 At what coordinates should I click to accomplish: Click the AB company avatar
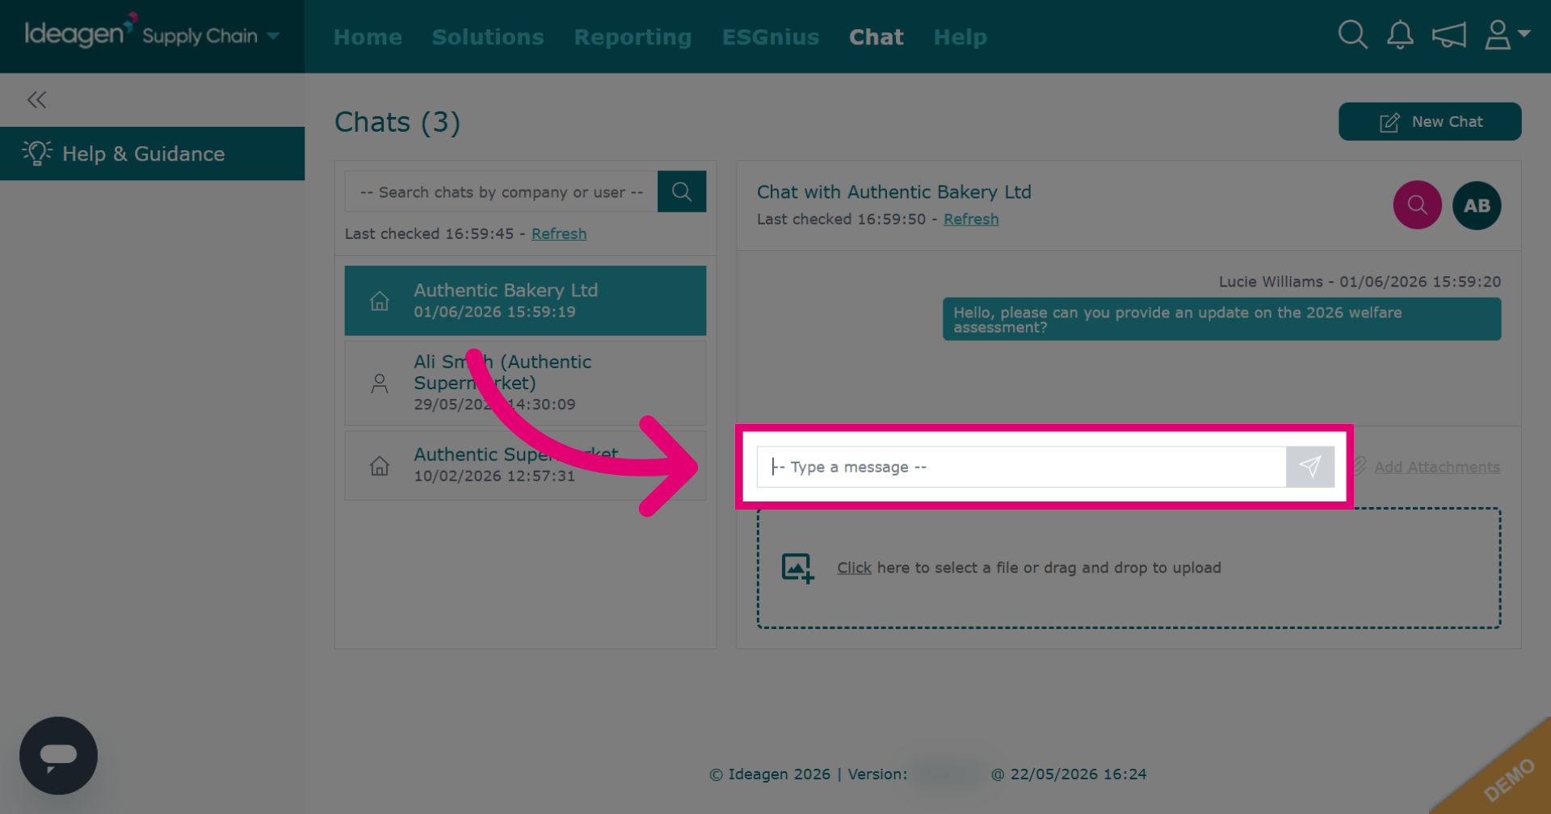[x=1477, y=205]
